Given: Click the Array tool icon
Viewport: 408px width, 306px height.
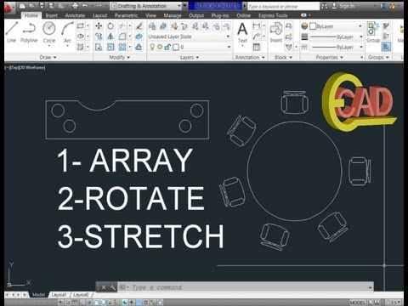Looking at the screenshot, I should tap(122, 47).
